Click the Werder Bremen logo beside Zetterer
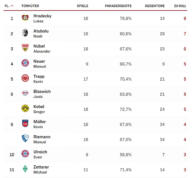The height and width of the screenshot is (178, 192). pos(25,169)
